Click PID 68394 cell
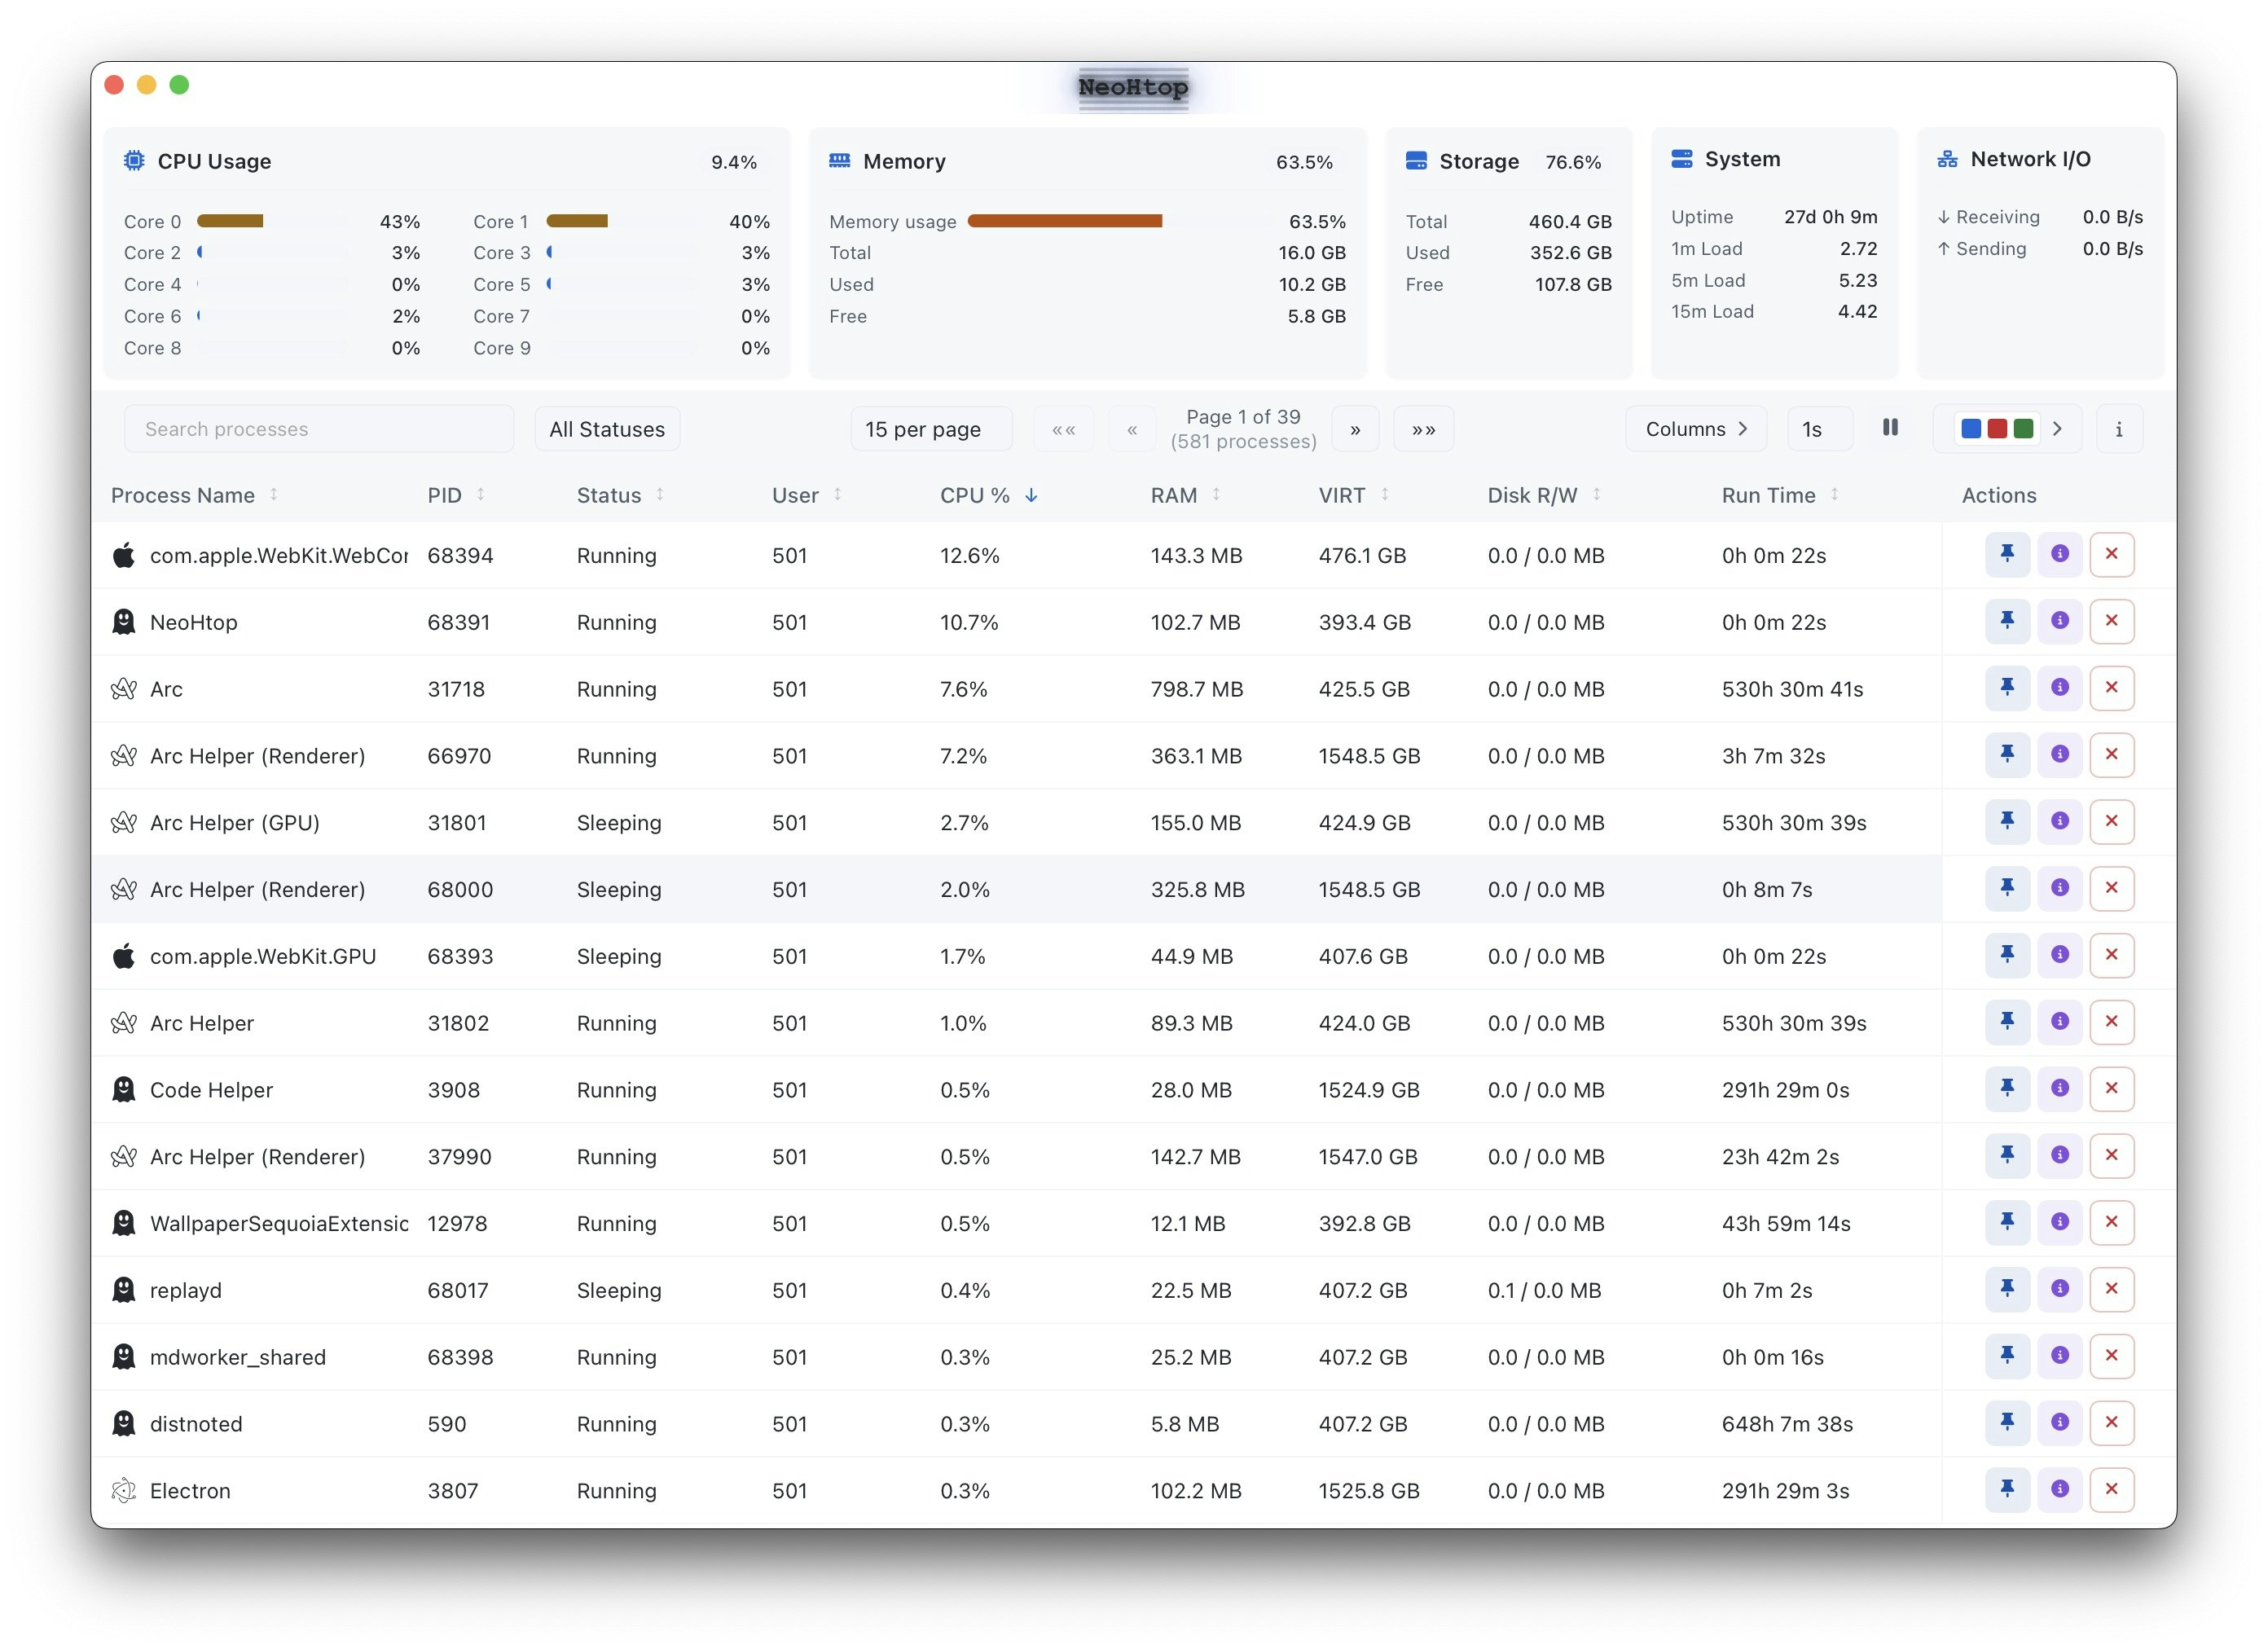This screenshot has width=2268, height=1649. click(460, 555)
